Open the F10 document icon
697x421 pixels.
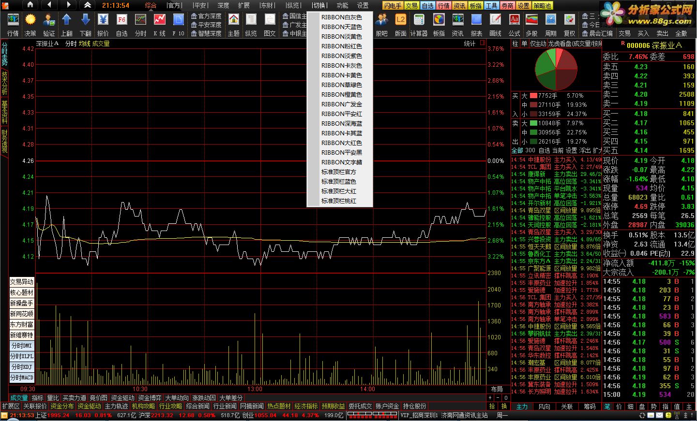178,25
